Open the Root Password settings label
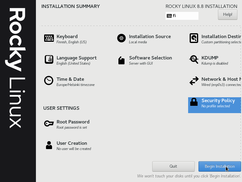Screen dimensions: 242x182 (73, 122)
